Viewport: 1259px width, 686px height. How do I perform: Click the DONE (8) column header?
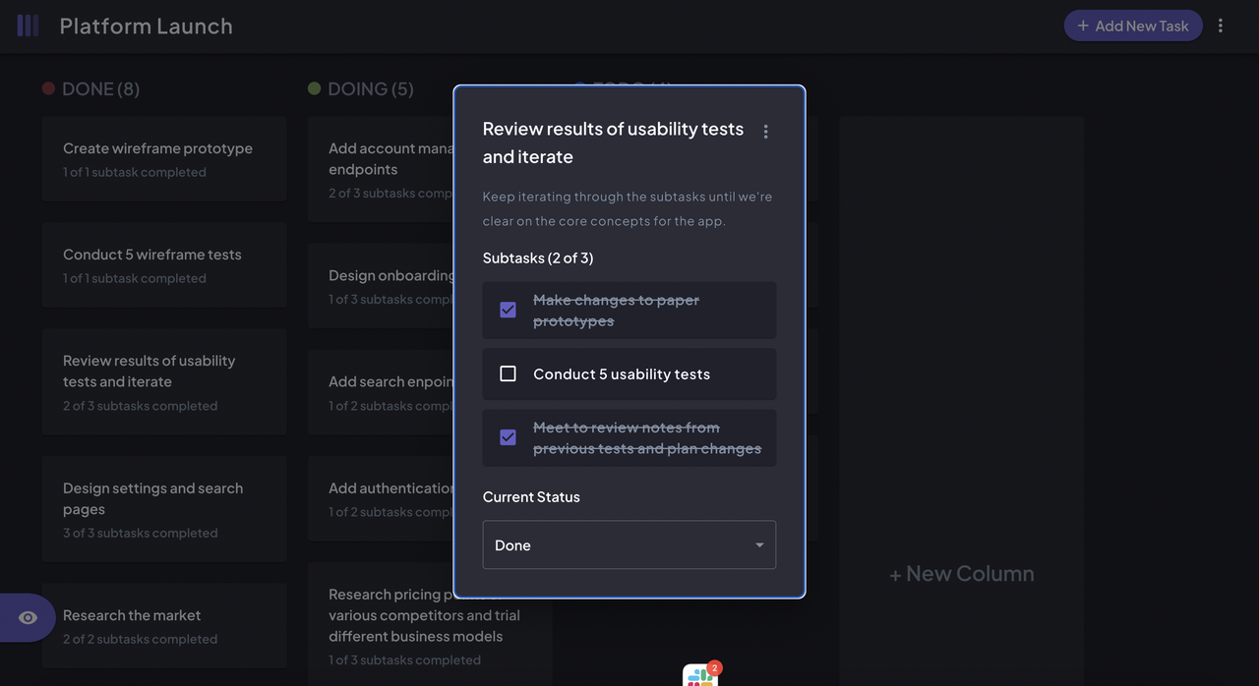click(x=100, y=89)
